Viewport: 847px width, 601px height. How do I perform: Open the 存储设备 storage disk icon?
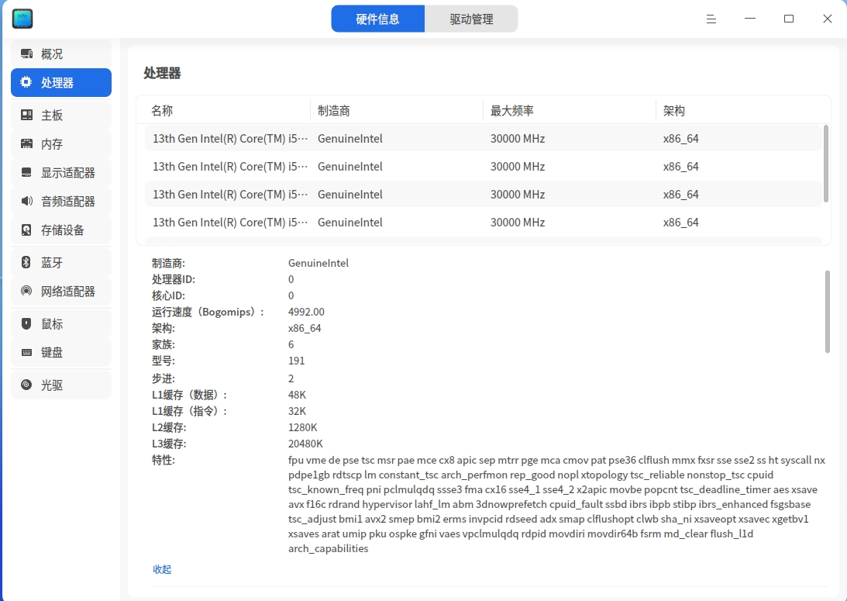pyautogui.click(x=26, y=230)
